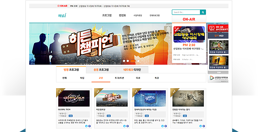The height and width of the screenshot is (132, 258).
Task: Click the 채널i logo
Action: click(x=62, y=16)
